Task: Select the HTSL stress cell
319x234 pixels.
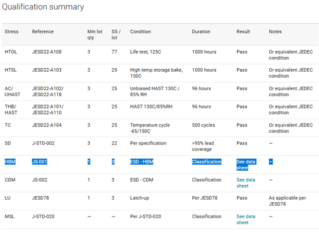Action: click(10, 70)
